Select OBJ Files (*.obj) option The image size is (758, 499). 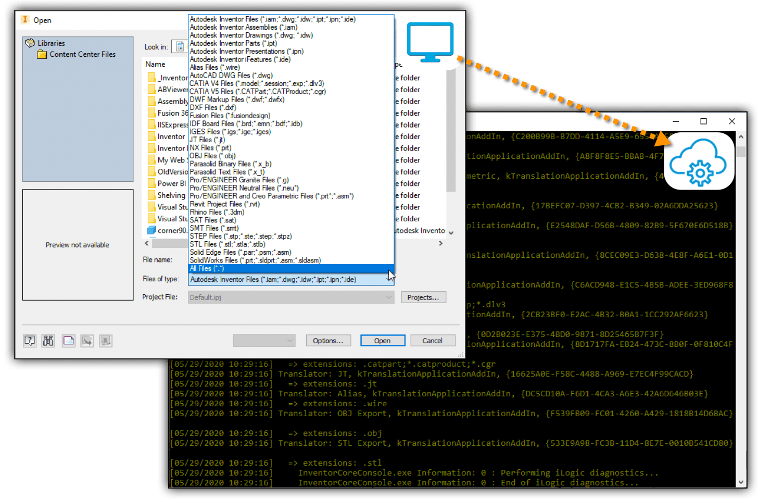(212, 156)
